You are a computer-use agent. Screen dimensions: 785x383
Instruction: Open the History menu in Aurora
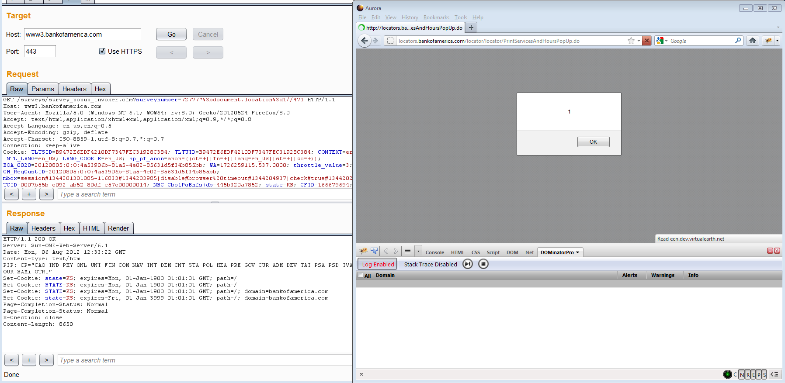pyautogui.click(x=410, y=17)
